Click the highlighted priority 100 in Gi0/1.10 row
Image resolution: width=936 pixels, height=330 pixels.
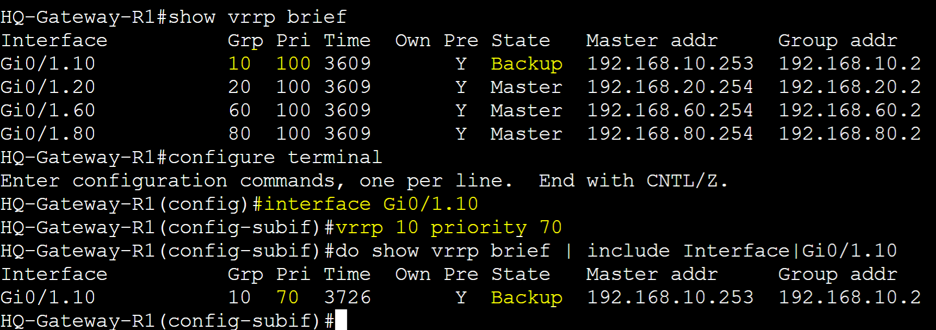tap(293, 64)
